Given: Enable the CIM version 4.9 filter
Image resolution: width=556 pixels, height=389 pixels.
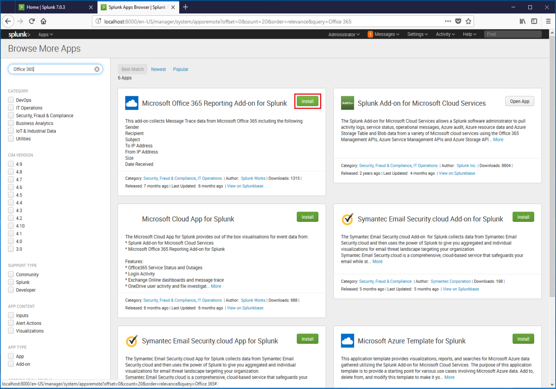Looking at the screenshot, I should pos(11,164).
